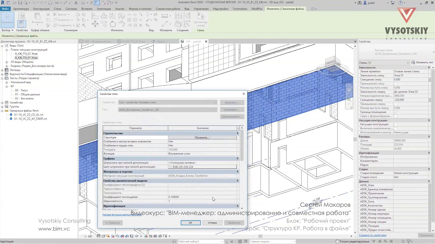Image resolution: width=435 pixels, height=244 pixels.
Task: Expand the Группы tree node
Action: pos(2,107)
